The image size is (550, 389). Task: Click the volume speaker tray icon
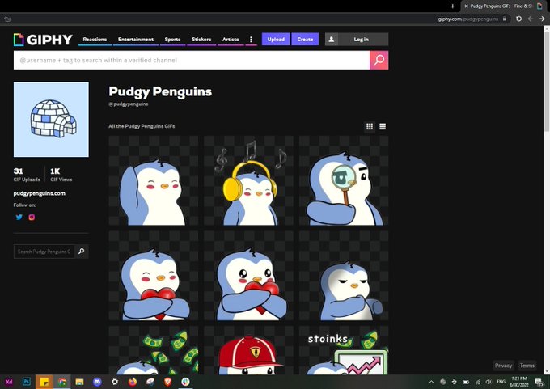[489, 382]
